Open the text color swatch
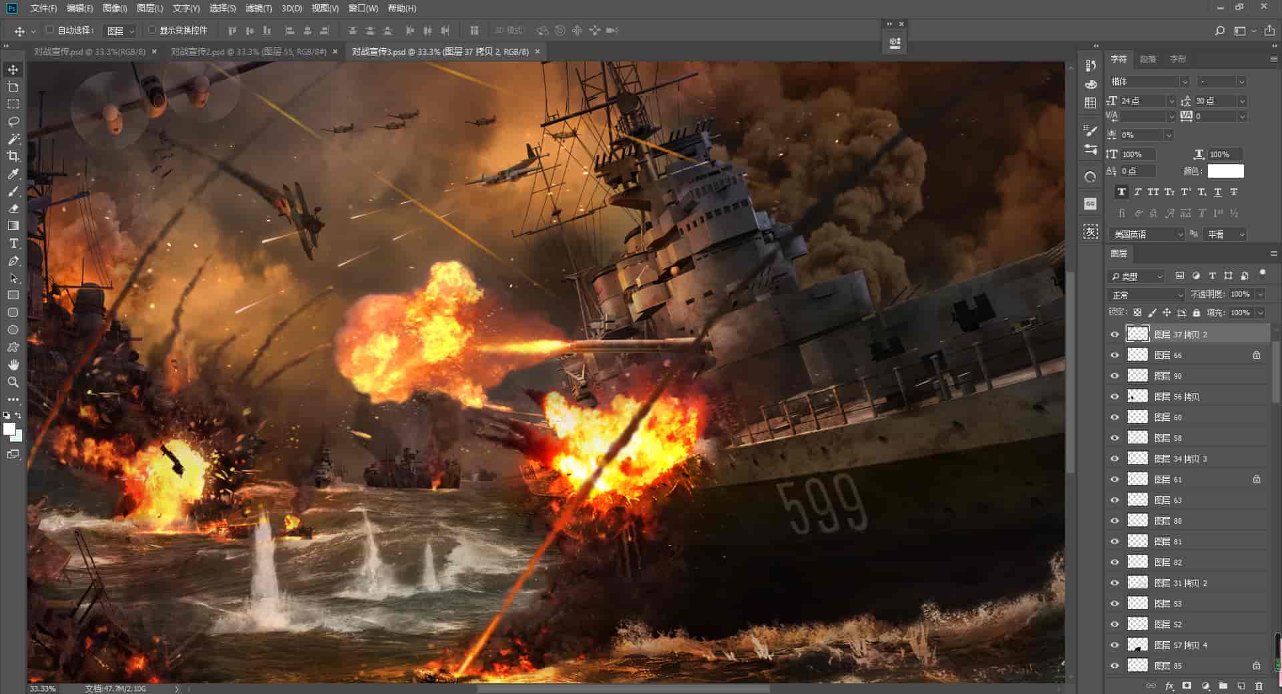This screenshot has width=1282, height=694. pyautogui.click(x=1225, y=171)
